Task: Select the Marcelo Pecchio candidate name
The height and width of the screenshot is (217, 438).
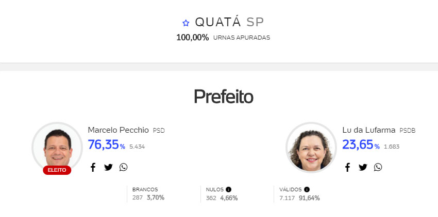Action: pyautogui.click(x=118, y=130)
